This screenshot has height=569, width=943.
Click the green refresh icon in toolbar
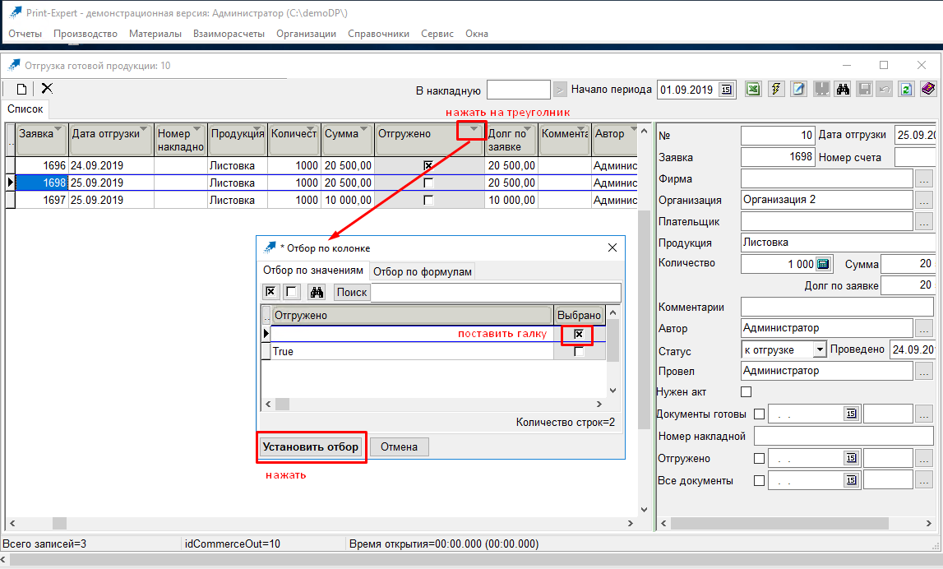[906, 90]
